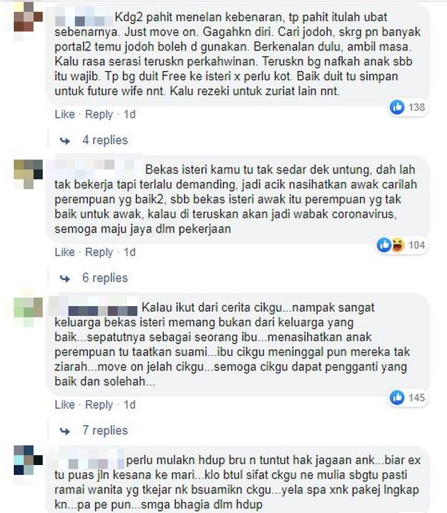The width and height of the screenshot is (447, 513).
Task: Click the reply arrow icon next to 6 replies
Action: (65, 279)
